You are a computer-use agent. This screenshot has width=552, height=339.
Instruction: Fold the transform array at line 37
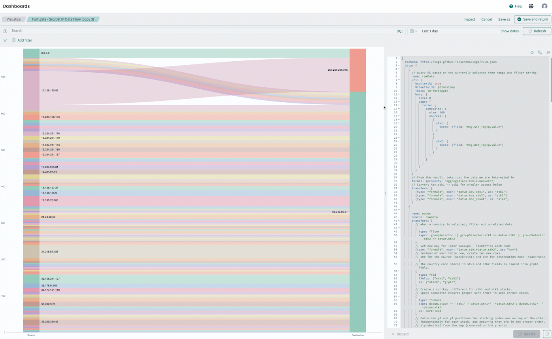[x=399, y=188]
